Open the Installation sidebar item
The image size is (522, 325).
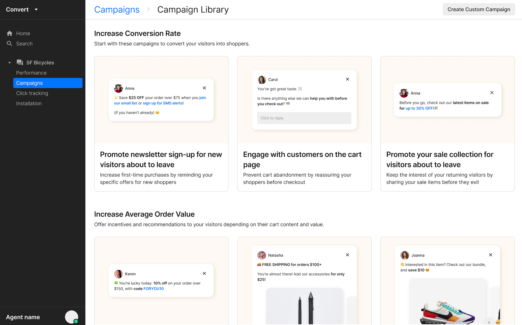point(29,104)
